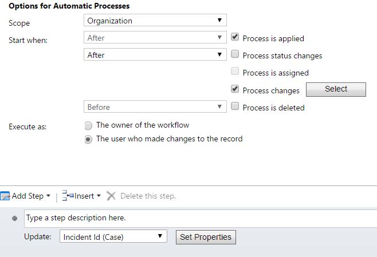
Task: Click the Delete this step X icon
Action: click(x=111, y=196)
